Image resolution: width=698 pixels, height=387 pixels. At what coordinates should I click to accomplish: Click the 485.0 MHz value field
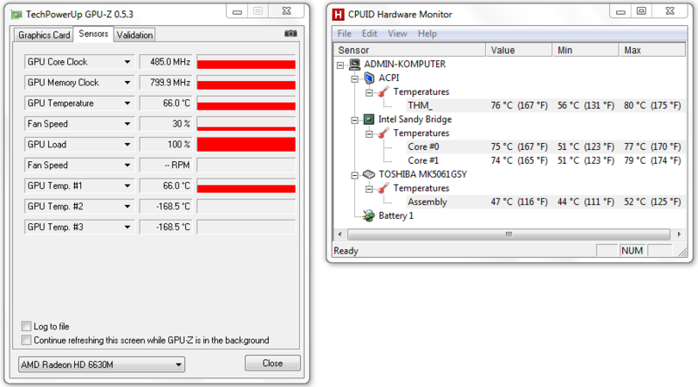[x=166, y=62]
